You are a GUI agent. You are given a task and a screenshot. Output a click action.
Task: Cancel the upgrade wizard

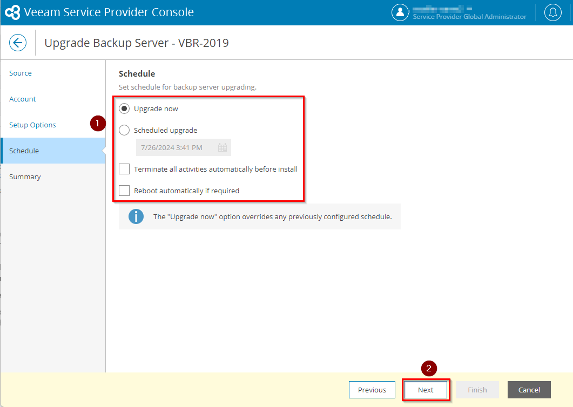click(529, 390)
